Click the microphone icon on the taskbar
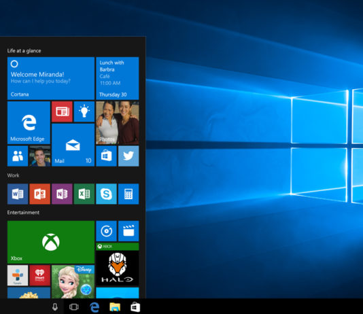This screenshot has height=314, width=363. (55, 307)
